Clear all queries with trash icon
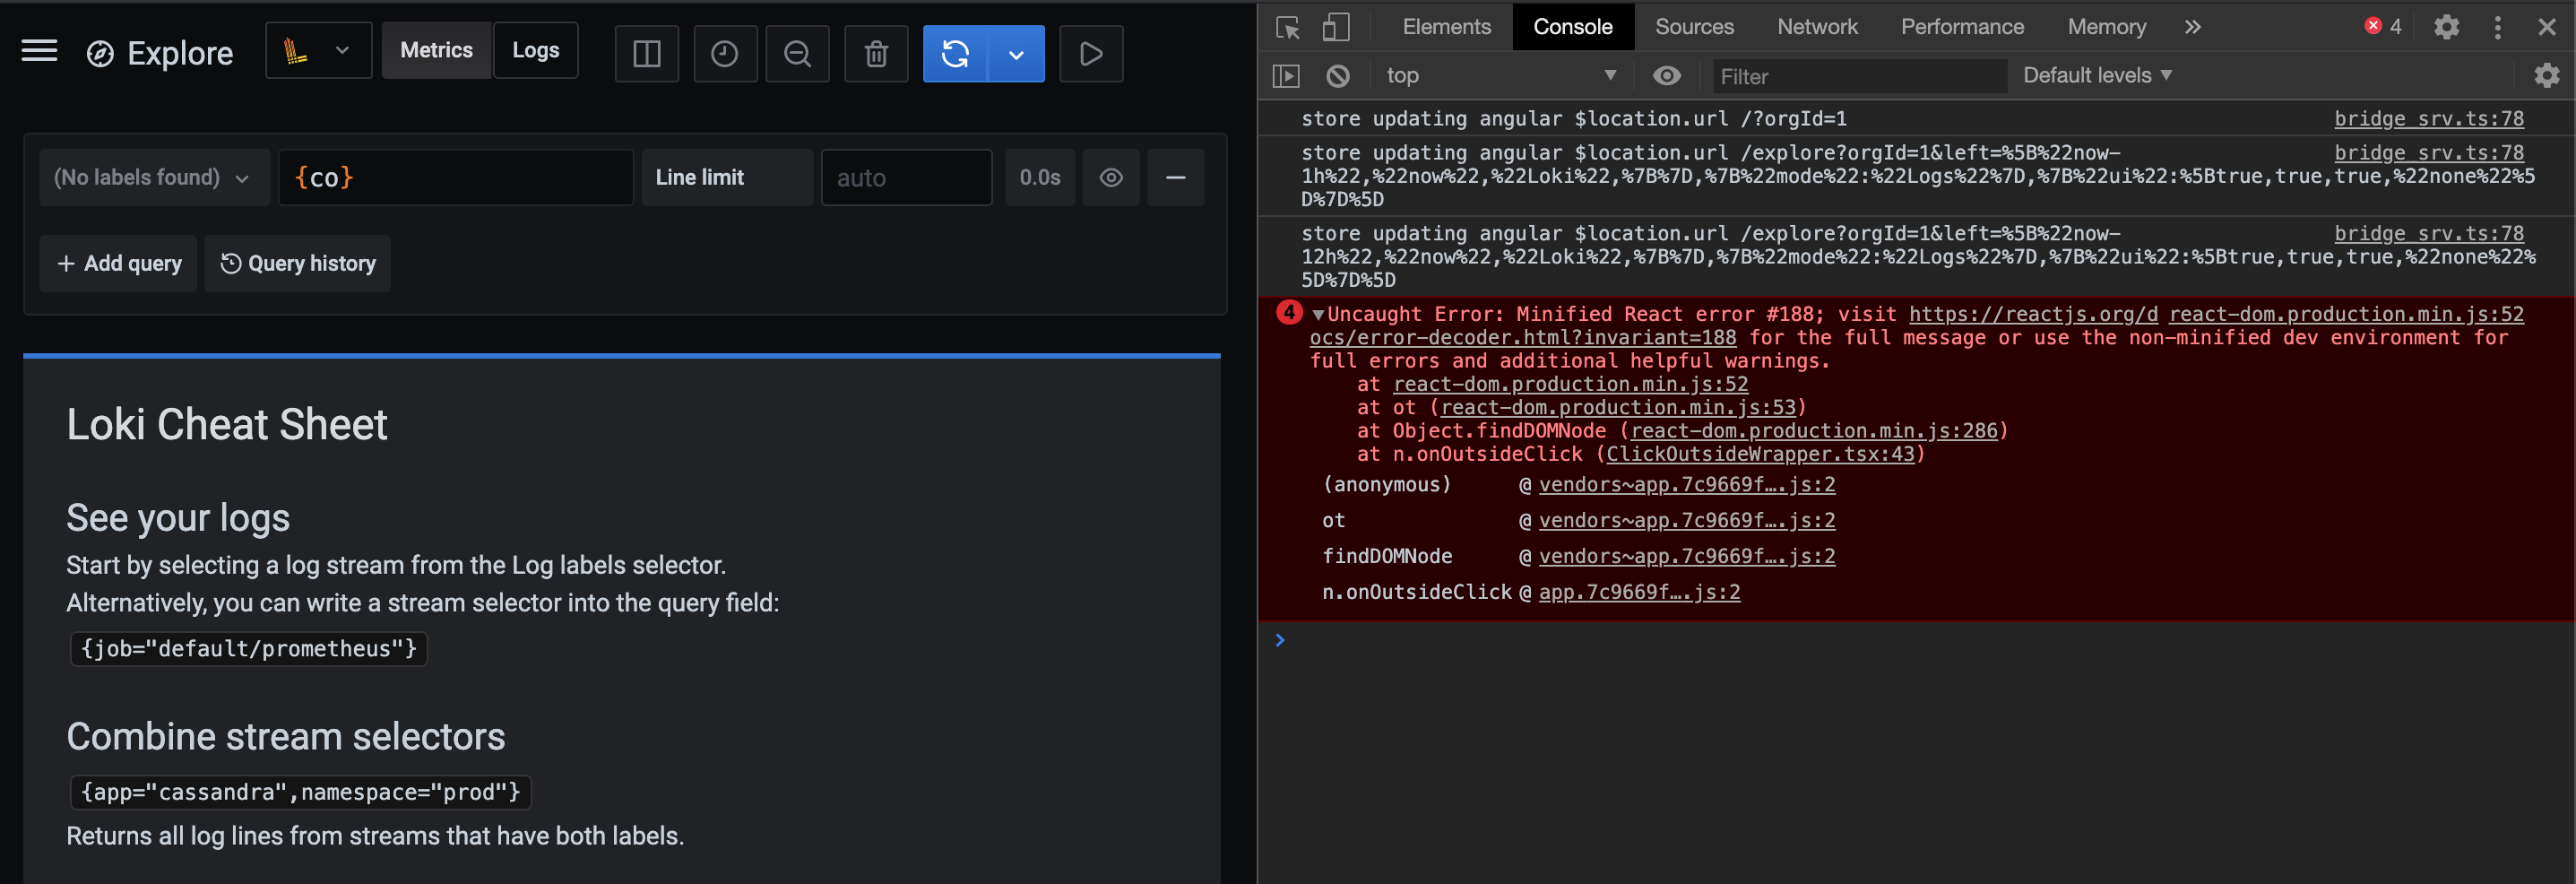 (876, 54)
